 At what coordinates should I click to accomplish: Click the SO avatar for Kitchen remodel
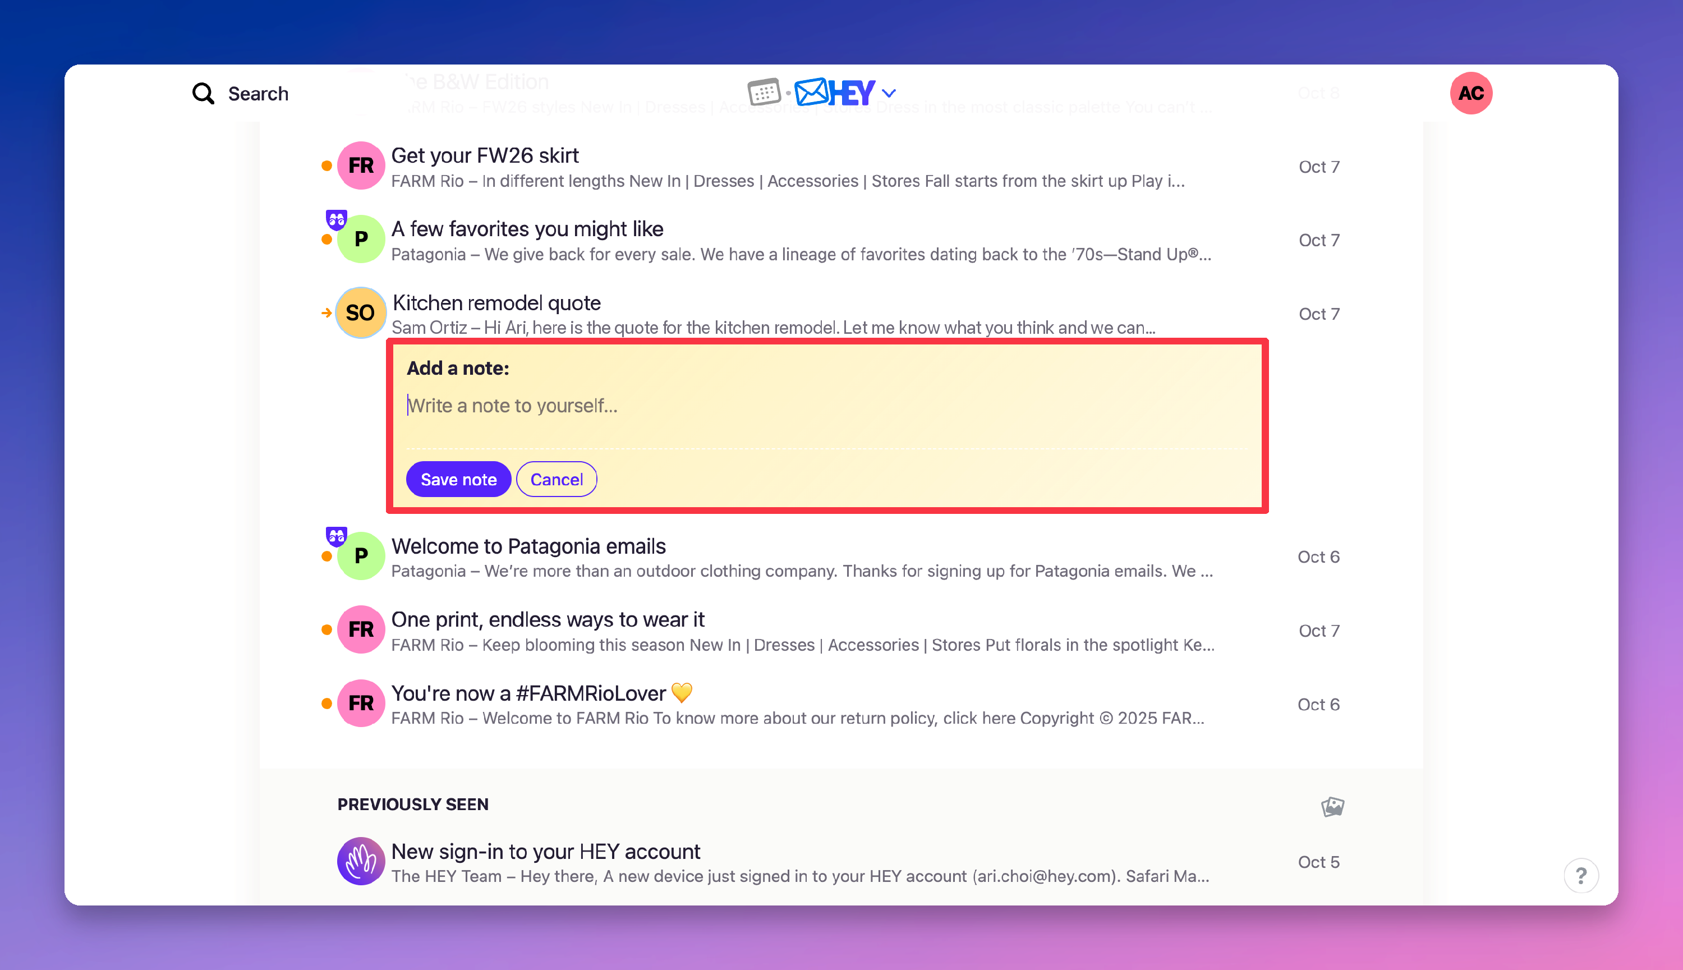click(x=360, y=312)
